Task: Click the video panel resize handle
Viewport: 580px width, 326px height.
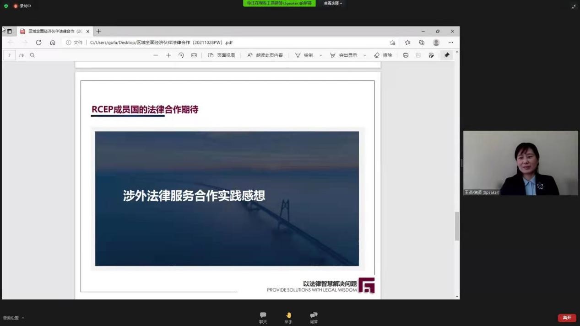Action: coord(461,163)
